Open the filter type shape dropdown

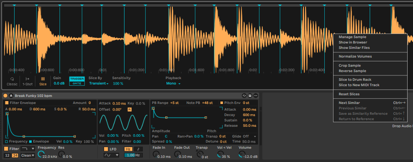pos(27,149)
